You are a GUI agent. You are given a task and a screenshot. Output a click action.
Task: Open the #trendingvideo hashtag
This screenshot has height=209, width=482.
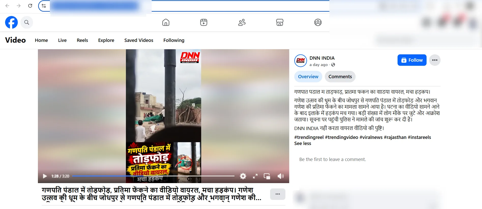[x=342, y=137]
